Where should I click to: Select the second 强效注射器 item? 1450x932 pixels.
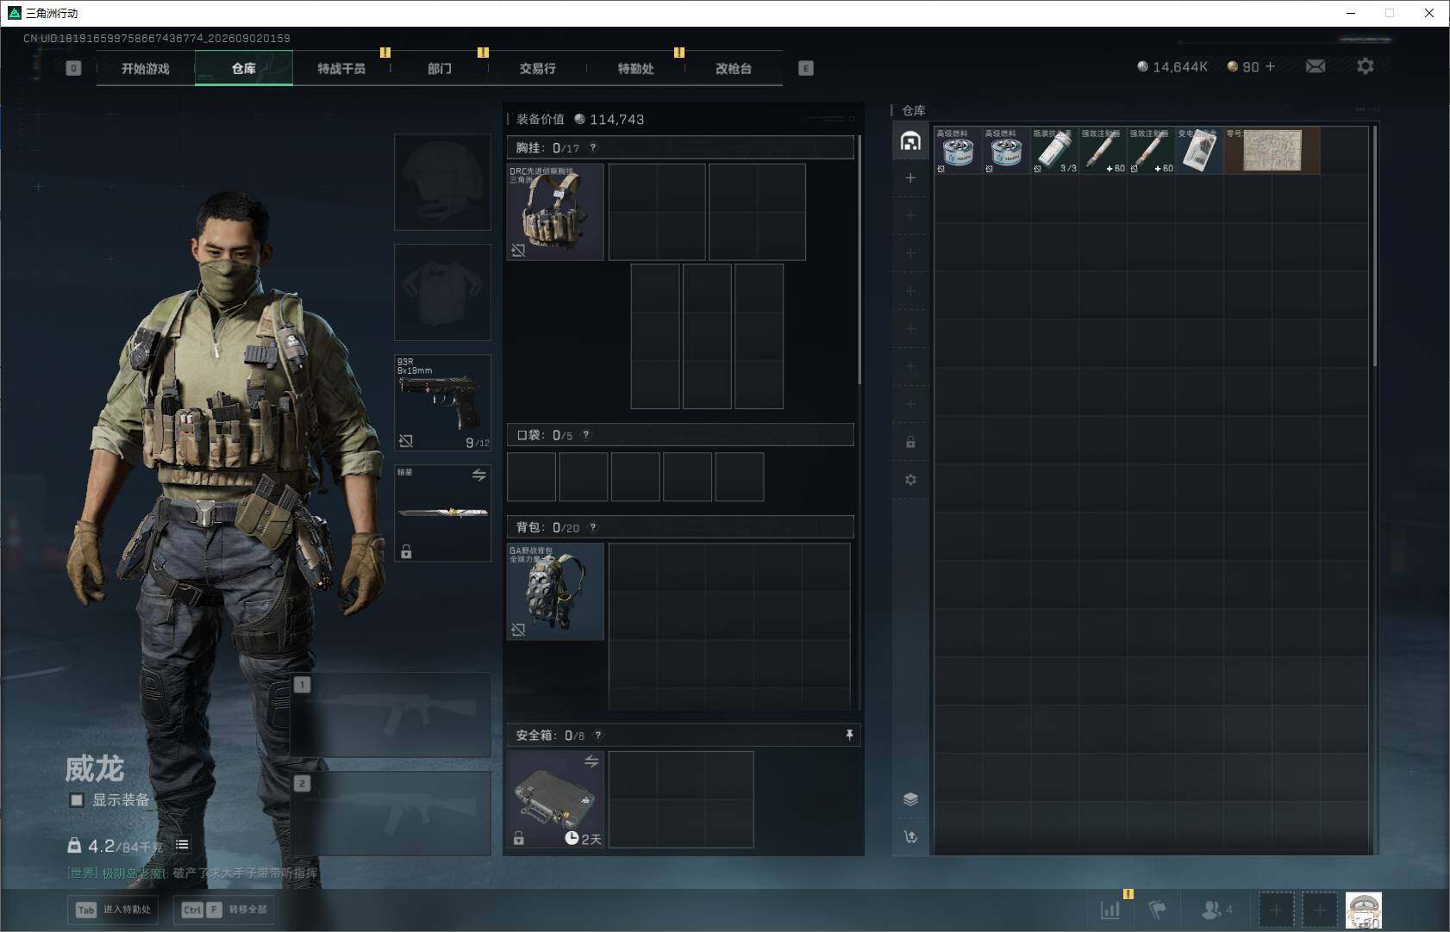pyautogui.click(x=1151, y=151)
